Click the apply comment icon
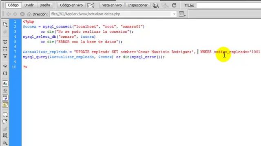Viewport: 261px width, 146px height. (5, 115)
